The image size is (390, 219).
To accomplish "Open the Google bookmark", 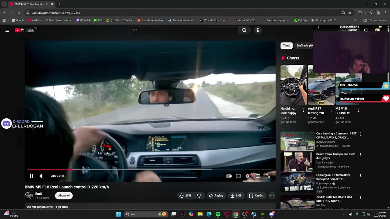I will coord(18,20).
